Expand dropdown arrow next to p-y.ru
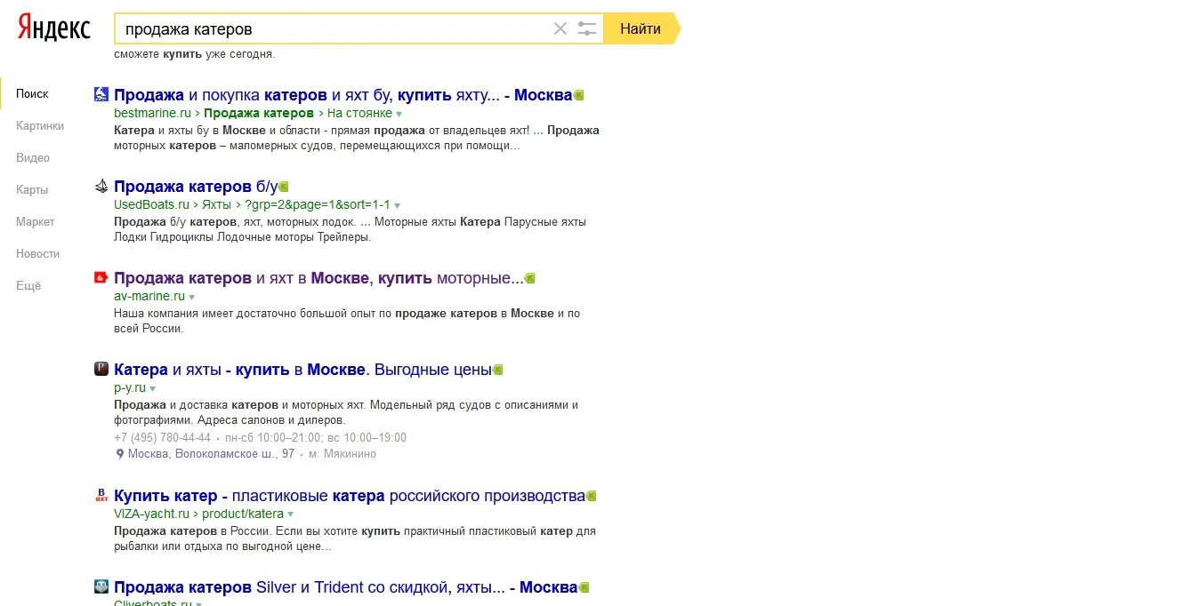 click(x=153, y=388)
